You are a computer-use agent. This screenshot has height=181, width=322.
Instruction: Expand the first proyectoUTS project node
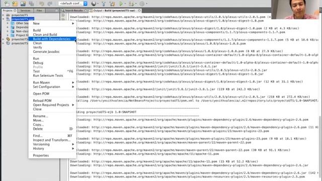click(x=3, y=15)
